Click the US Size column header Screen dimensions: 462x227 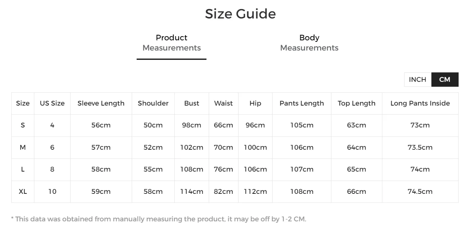tap(52, 103)
